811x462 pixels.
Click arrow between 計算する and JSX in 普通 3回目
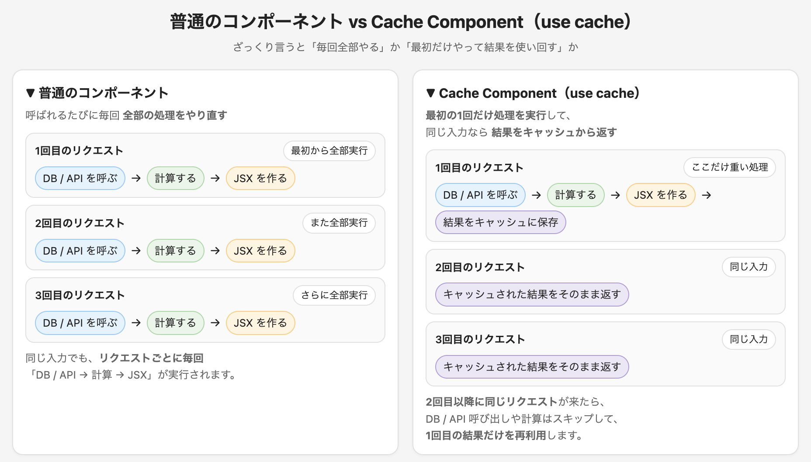pos(215,323)
